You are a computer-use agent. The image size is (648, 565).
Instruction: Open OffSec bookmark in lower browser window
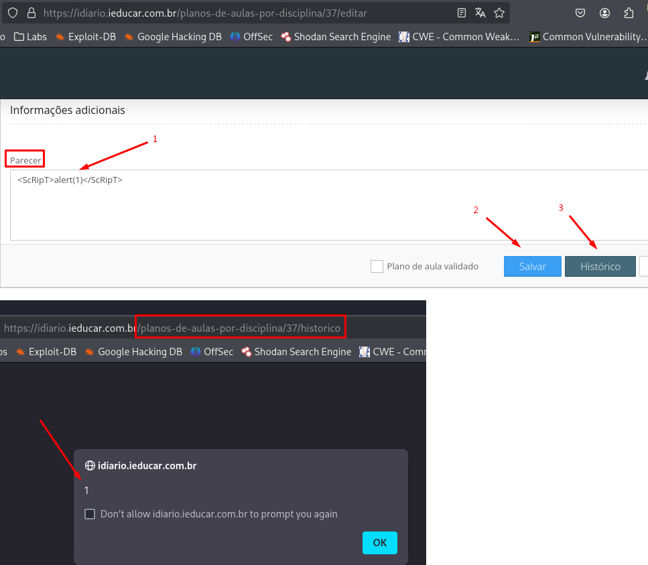pos(212,352)
